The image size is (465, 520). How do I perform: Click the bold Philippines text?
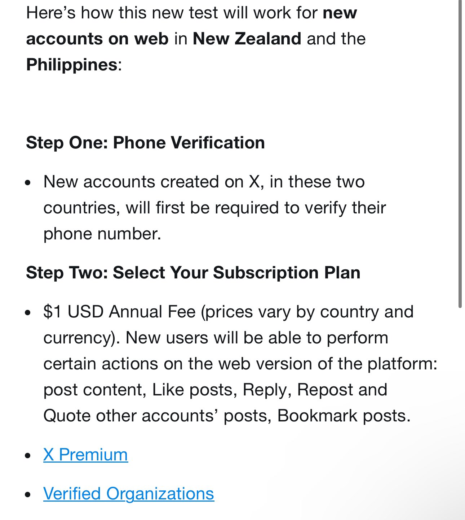pyautogui.click(x=72, y=65)
